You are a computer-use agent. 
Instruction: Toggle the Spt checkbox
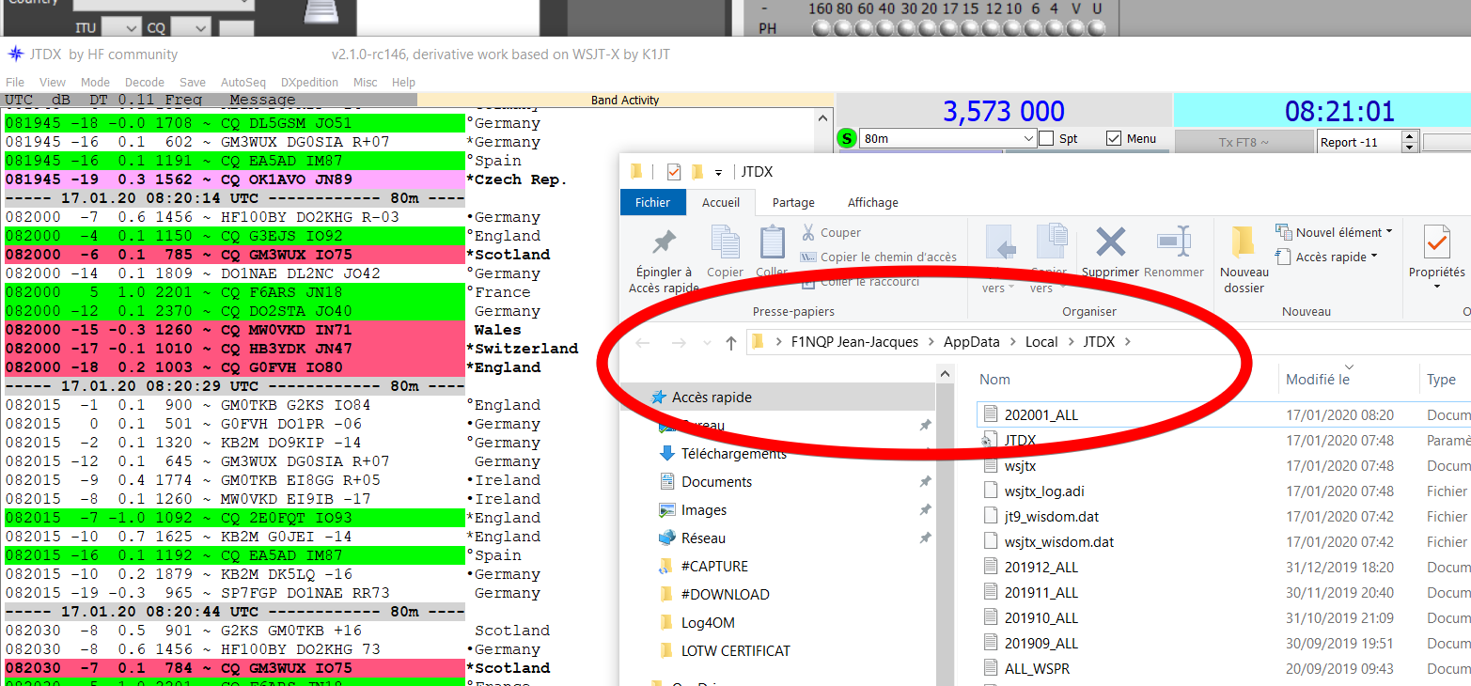[1046, 138]
